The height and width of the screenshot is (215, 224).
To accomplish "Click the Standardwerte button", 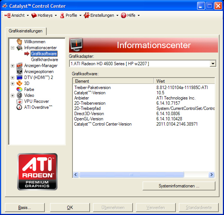I will pos(199,208).
